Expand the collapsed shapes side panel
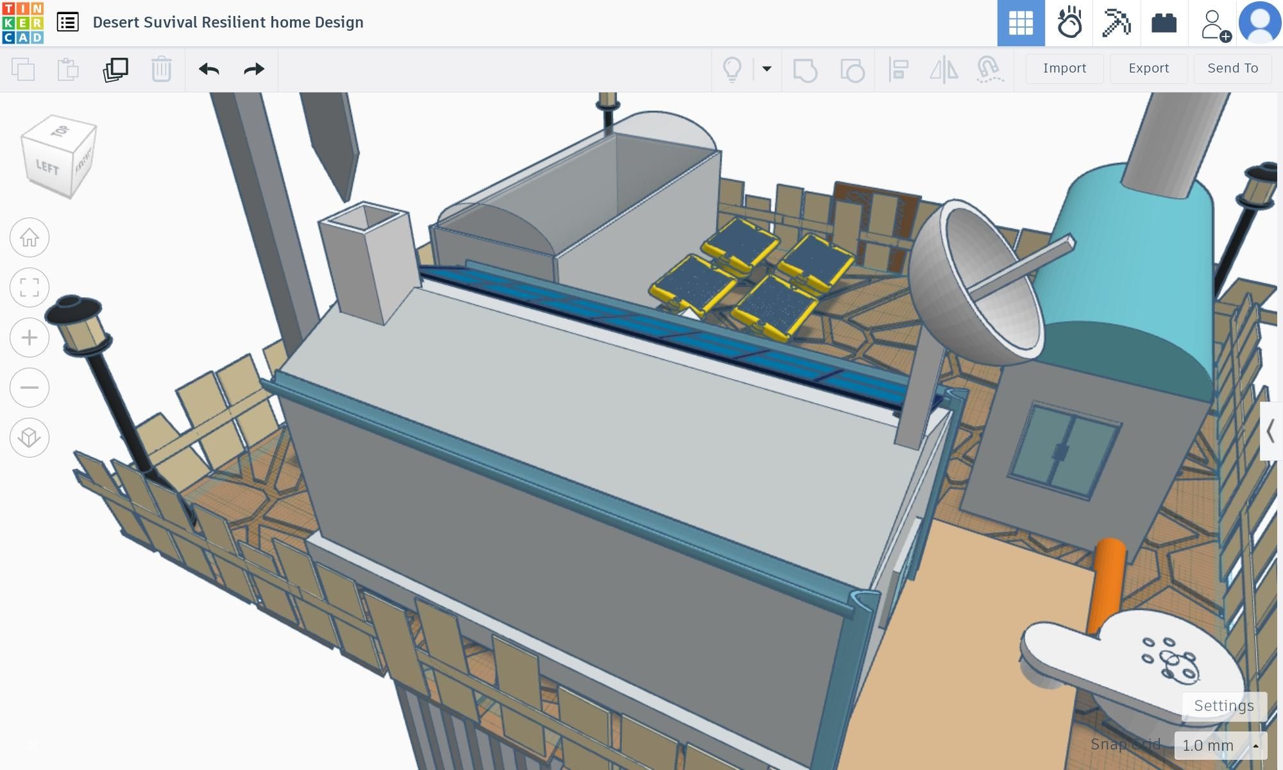The height and width of the screenshot is (770, 1283). [1270, 431]
